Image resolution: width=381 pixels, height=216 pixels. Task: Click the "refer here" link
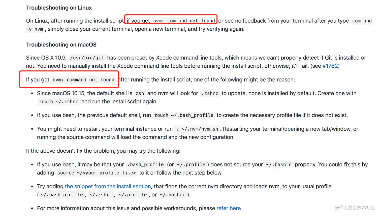click(x=229, y=208)
